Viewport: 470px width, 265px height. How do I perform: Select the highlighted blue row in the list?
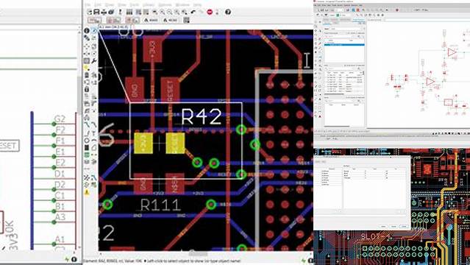[x=344, y=45]
